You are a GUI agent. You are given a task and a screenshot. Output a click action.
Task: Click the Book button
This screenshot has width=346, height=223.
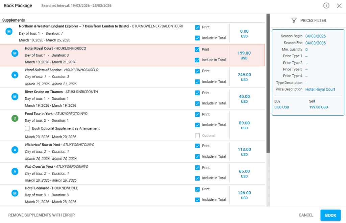pos(330,215)
